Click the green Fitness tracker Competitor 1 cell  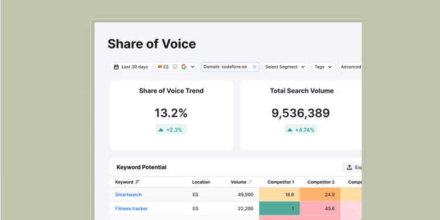point(279,208)
